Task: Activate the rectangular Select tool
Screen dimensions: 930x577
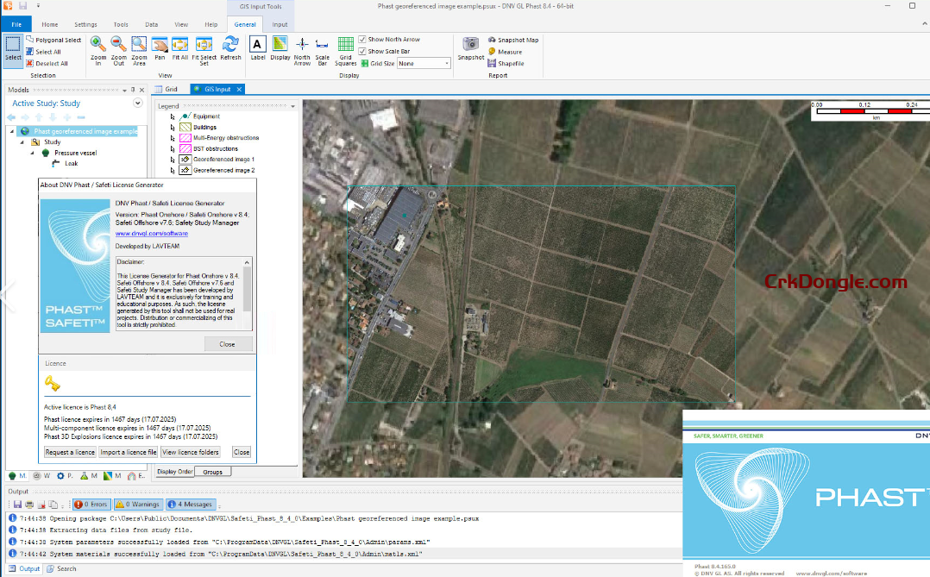Action: pyautogui.click(x=12, y=49)
